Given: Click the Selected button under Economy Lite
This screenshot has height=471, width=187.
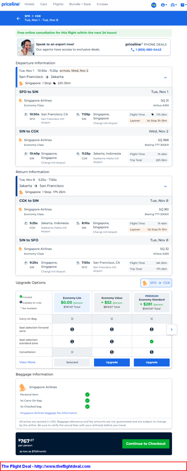Looking at the screenshot, I should click(72, 362).
